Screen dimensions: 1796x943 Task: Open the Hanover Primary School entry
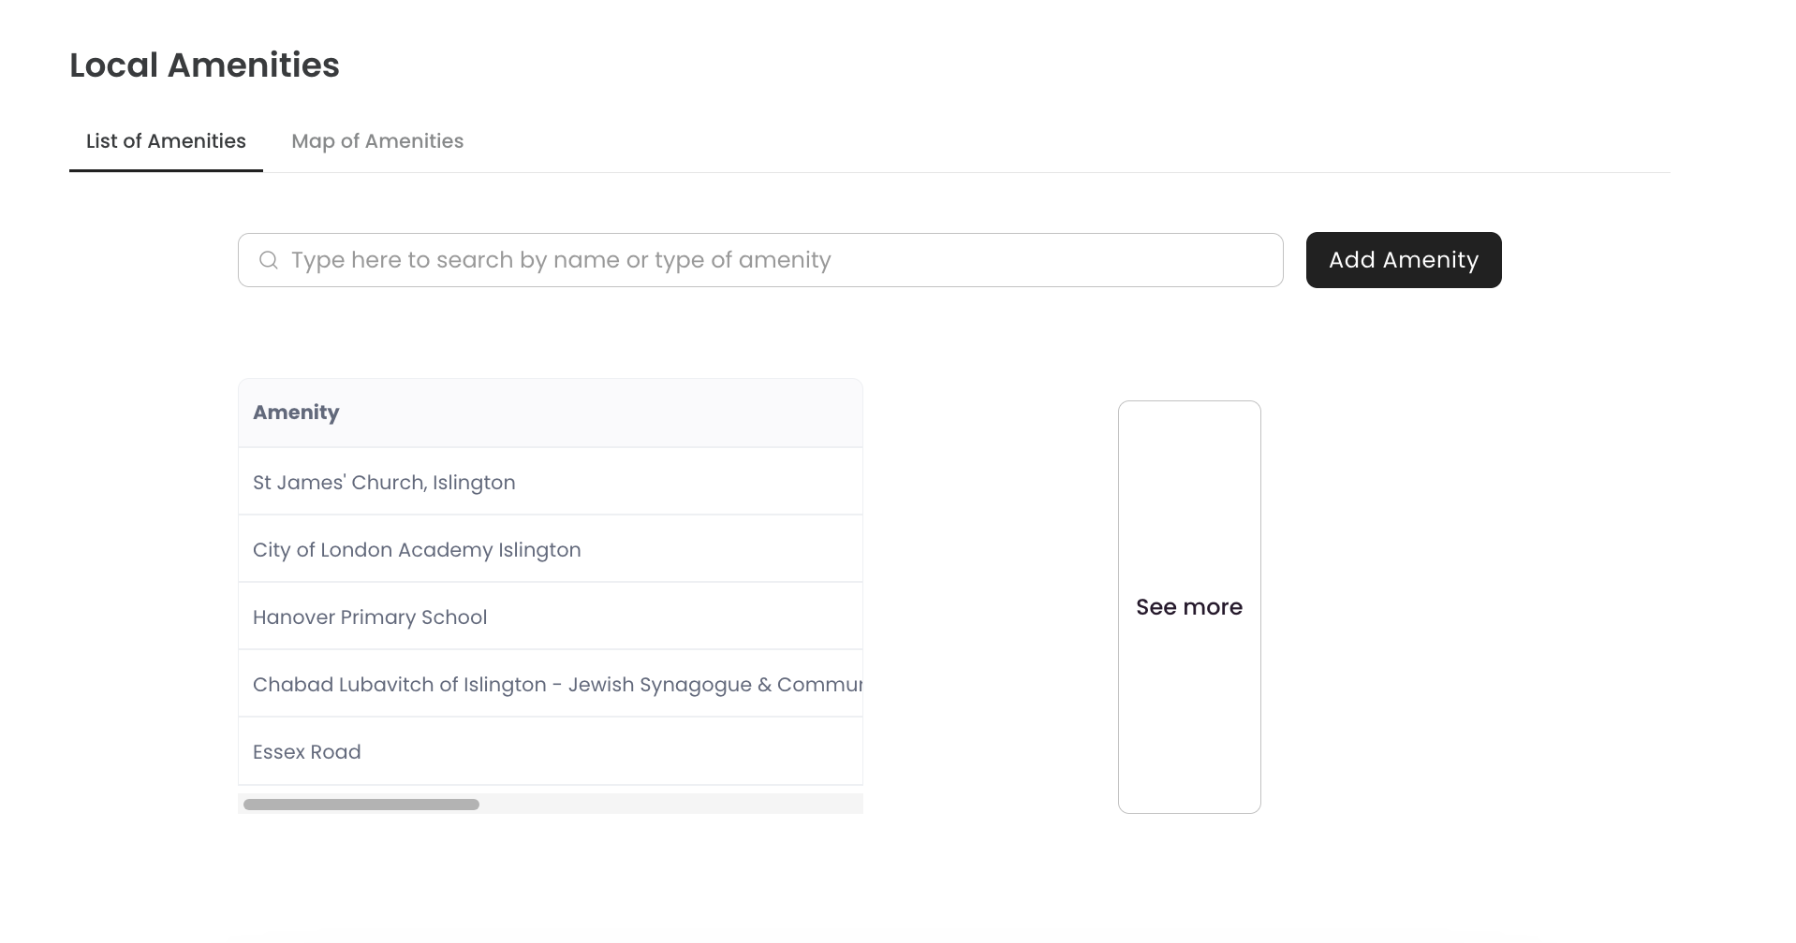pos(551,617)
